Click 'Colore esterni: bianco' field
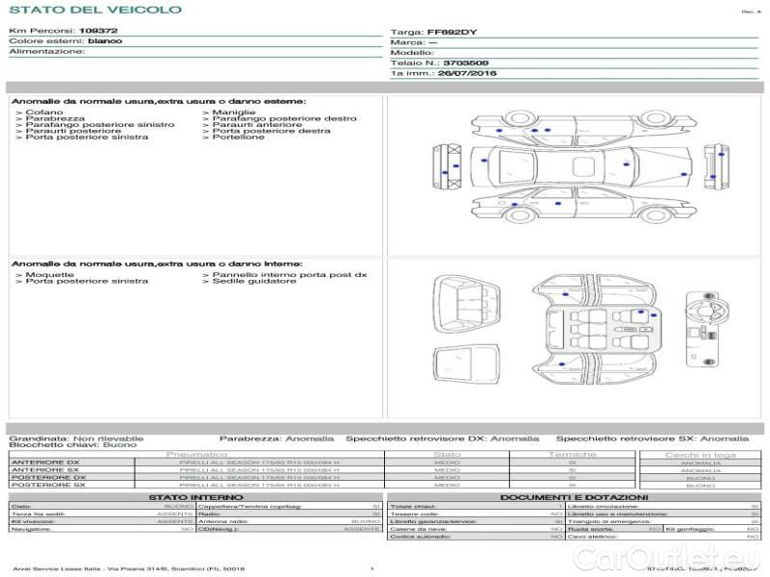This screenshot has height=577, width=770. (65, 41)
